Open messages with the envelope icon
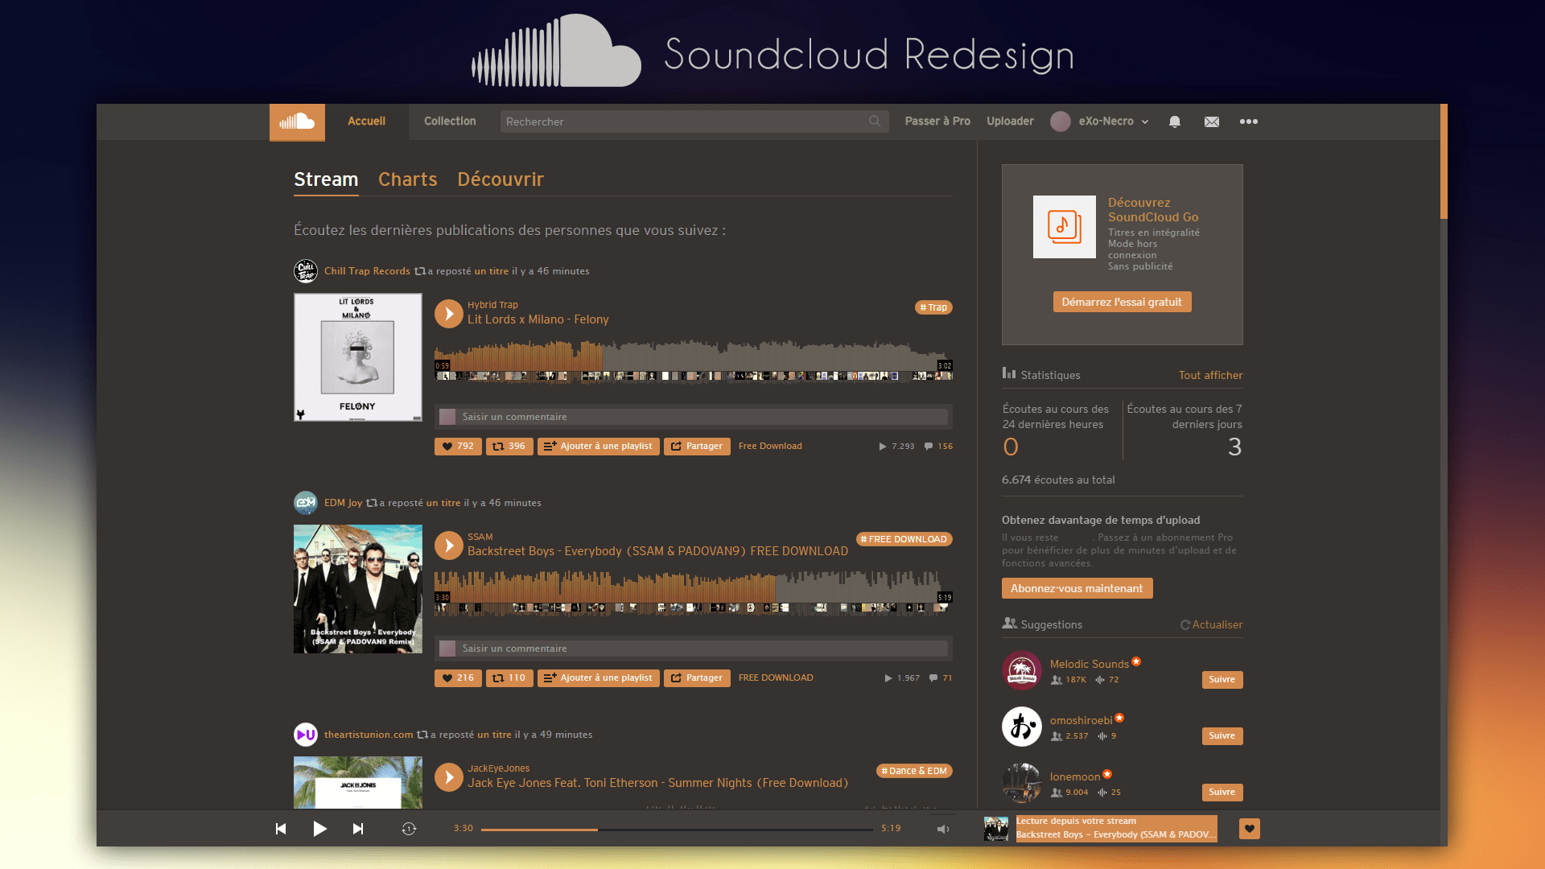 [1212, 121]
